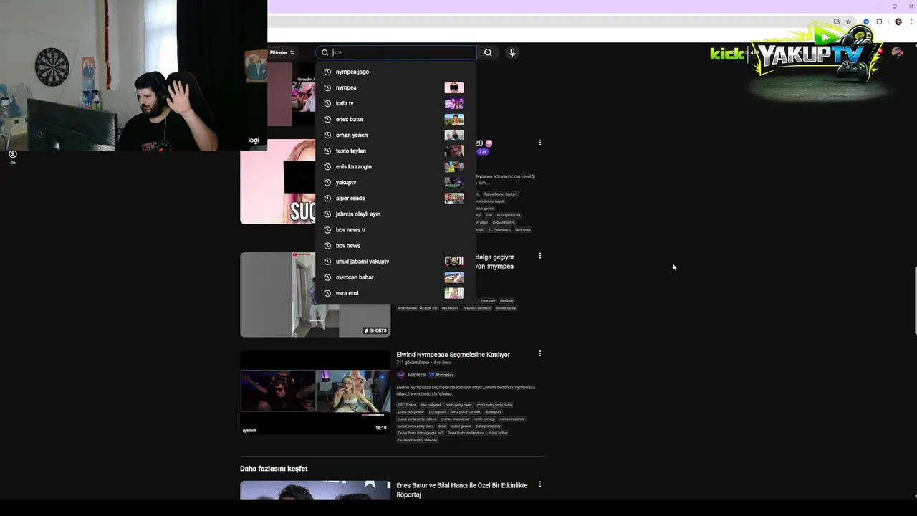
Task: Click the 'dubai geceleri' tag chip
Action: point(461,426)
